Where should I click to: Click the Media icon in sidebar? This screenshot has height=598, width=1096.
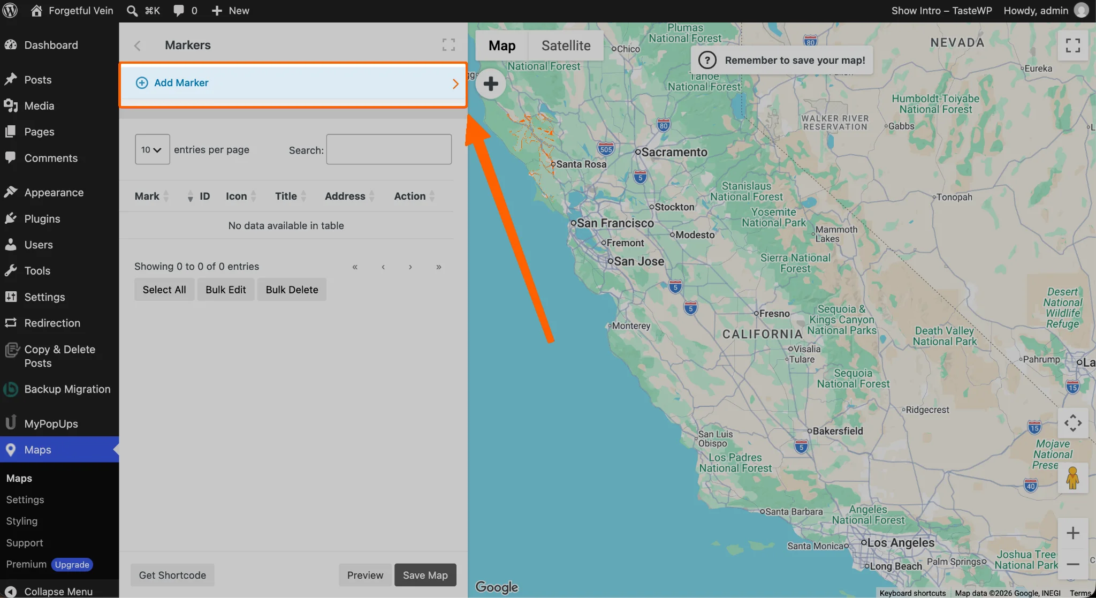(x=11, y=105)
